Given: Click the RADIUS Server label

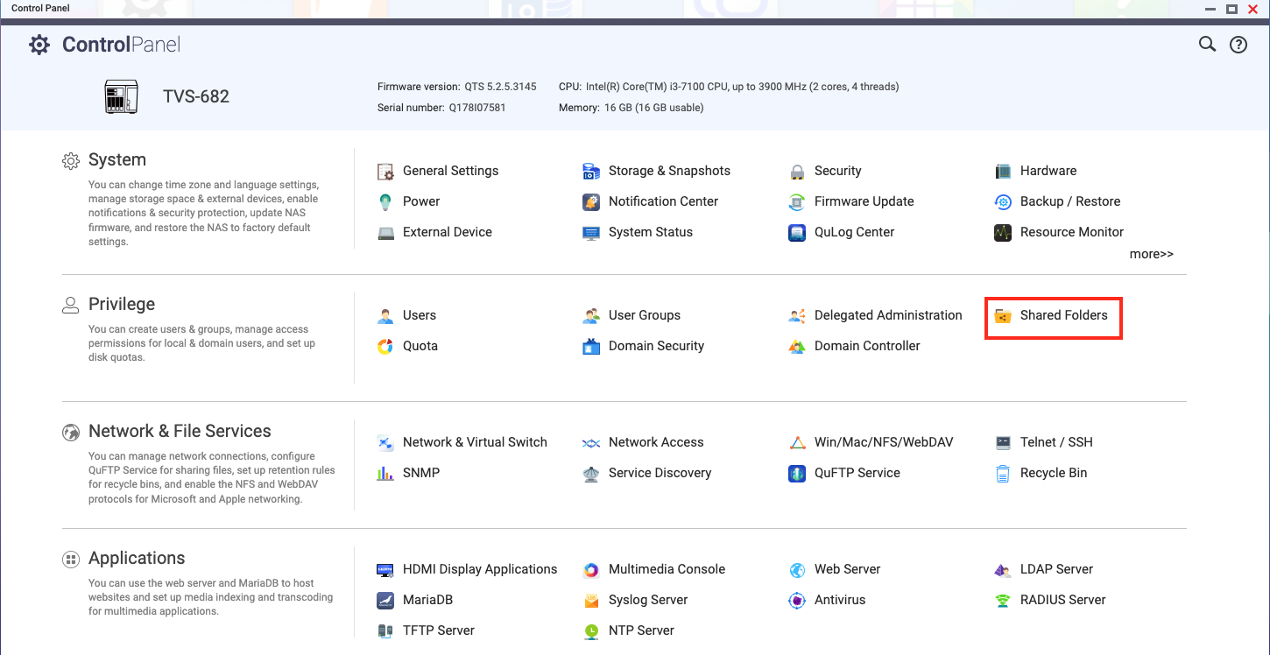Looking at the screenshot, I should click(x=1062, y=600).
